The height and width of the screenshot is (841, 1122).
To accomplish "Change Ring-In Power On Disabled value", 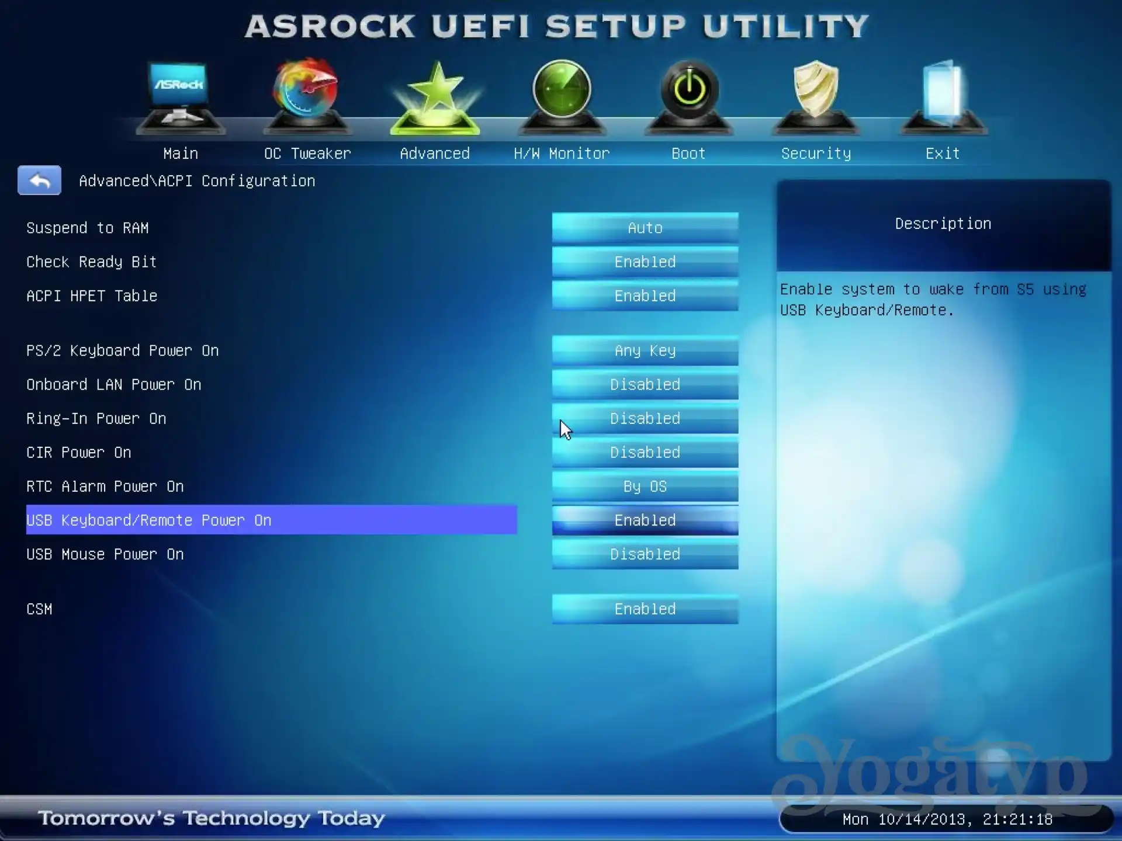I will (645, 418).
